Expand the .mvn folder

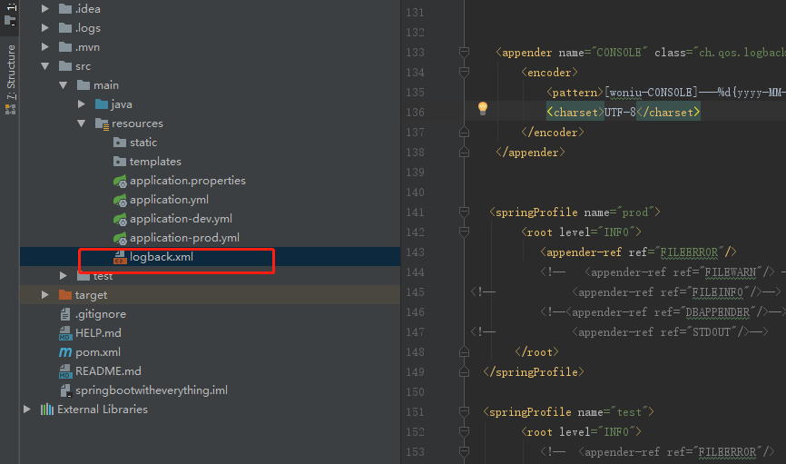click(x=45, y=47)
